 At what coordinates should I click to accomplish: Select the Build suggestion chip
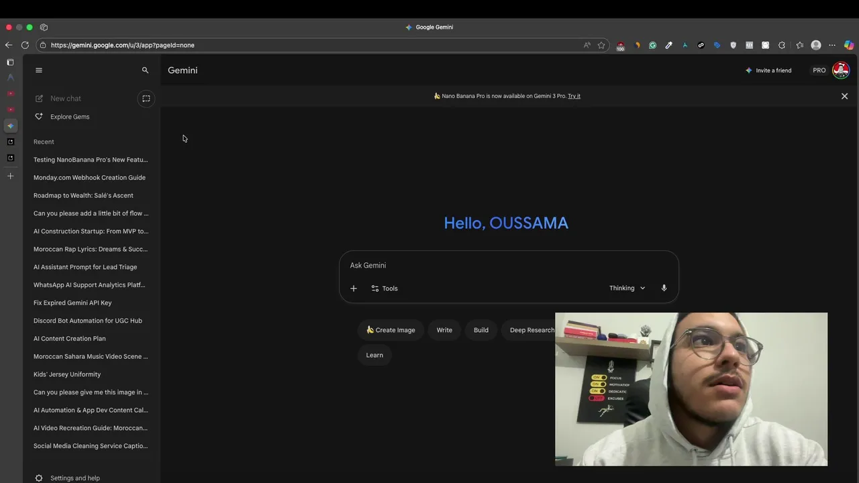click(x=481, y=330)
